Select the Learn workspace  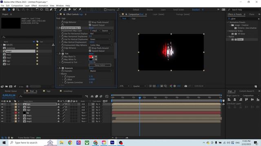[163, 10]
